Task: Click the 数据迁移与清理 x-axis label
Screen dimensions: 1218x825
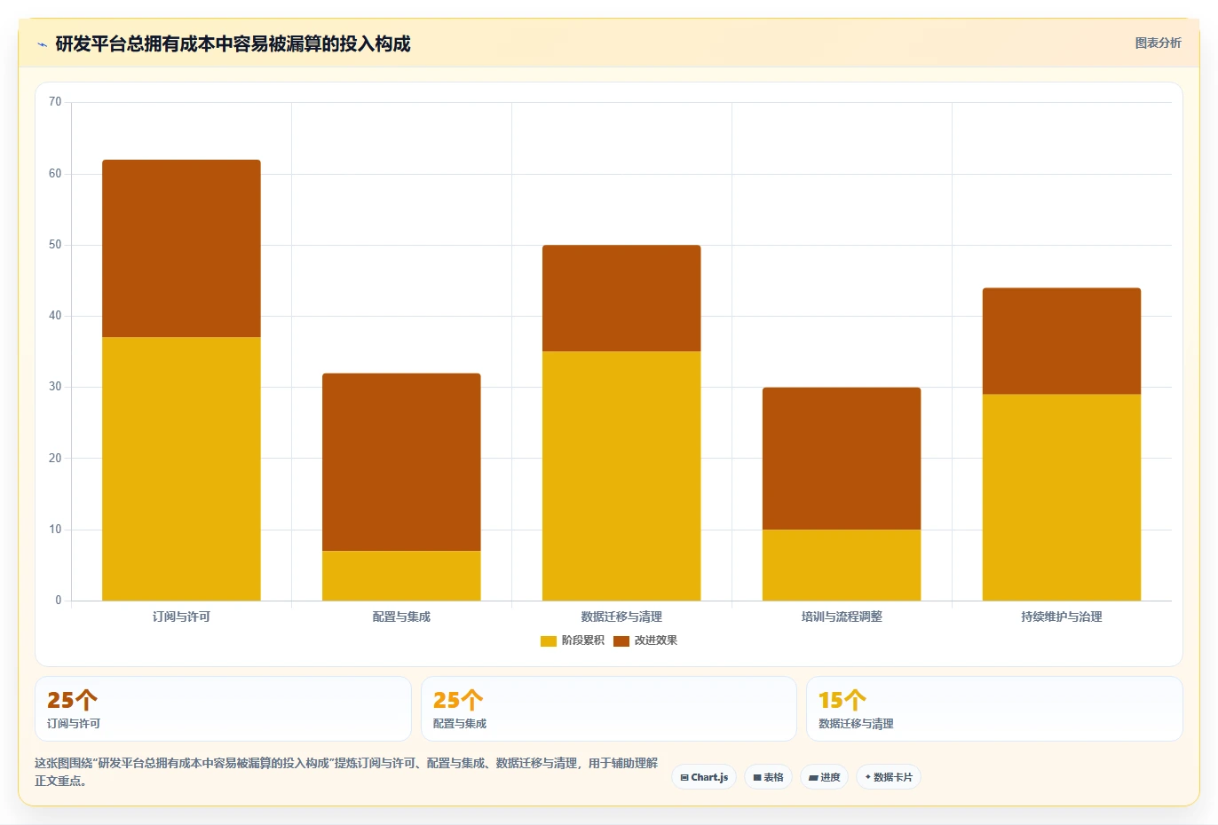Action: point(621,617)
